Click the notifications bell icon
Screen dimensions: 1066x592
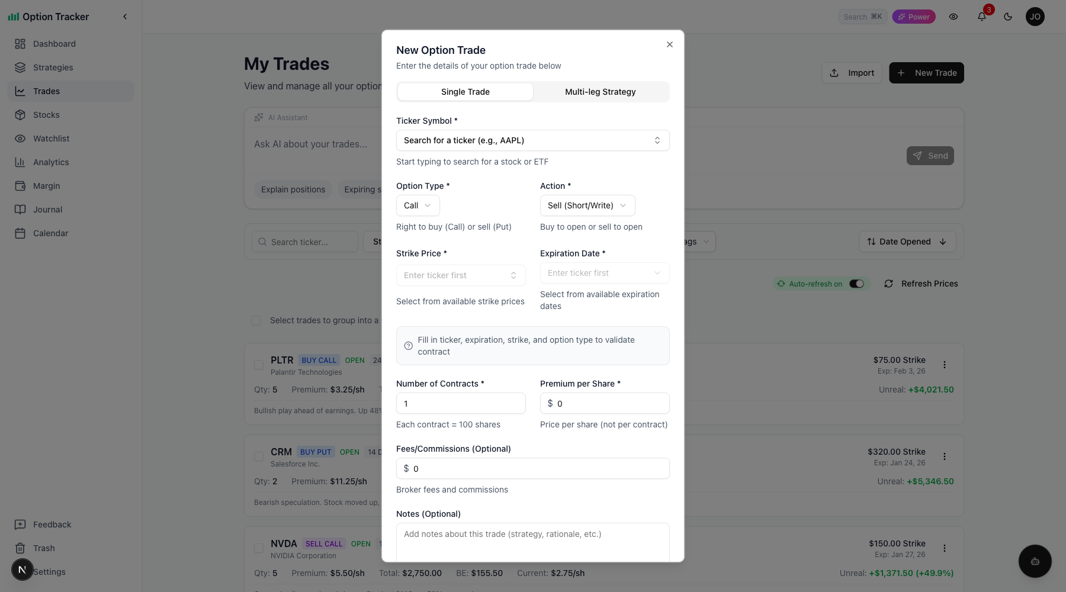point(982,17)
